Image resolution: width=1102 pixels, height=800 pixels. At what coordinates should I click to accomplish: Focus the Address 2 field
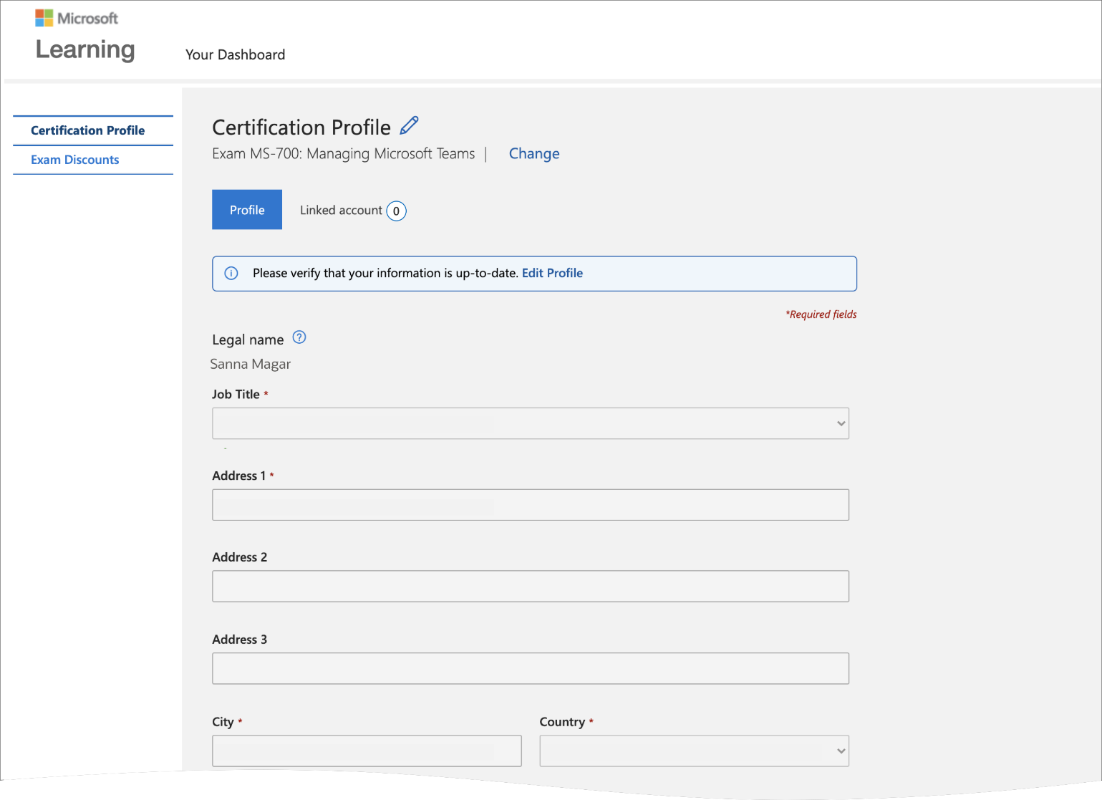coord(531,587)
